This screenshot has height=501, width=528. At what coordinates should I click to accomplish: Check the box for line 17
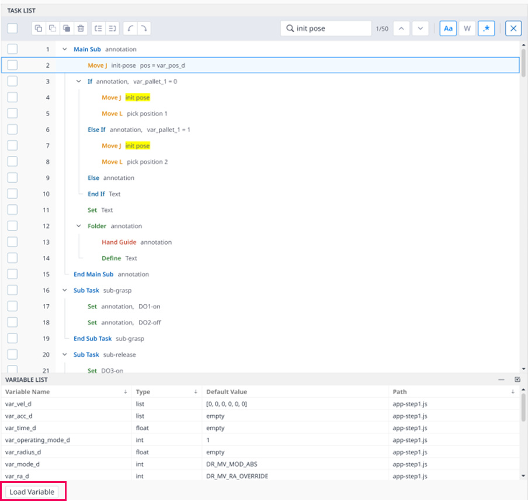[x=12, y=306]
